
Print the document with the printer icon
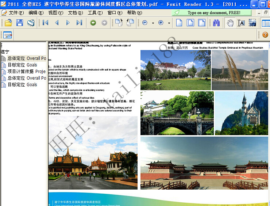[x=31, y=23]
